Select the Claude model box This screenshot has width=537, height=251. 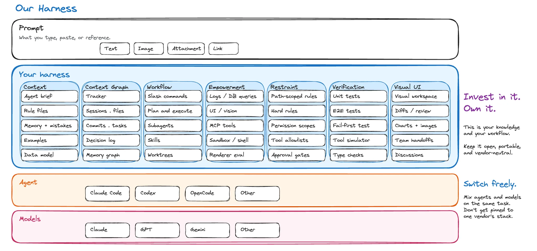pyautogui.click(x=107, y=230)
